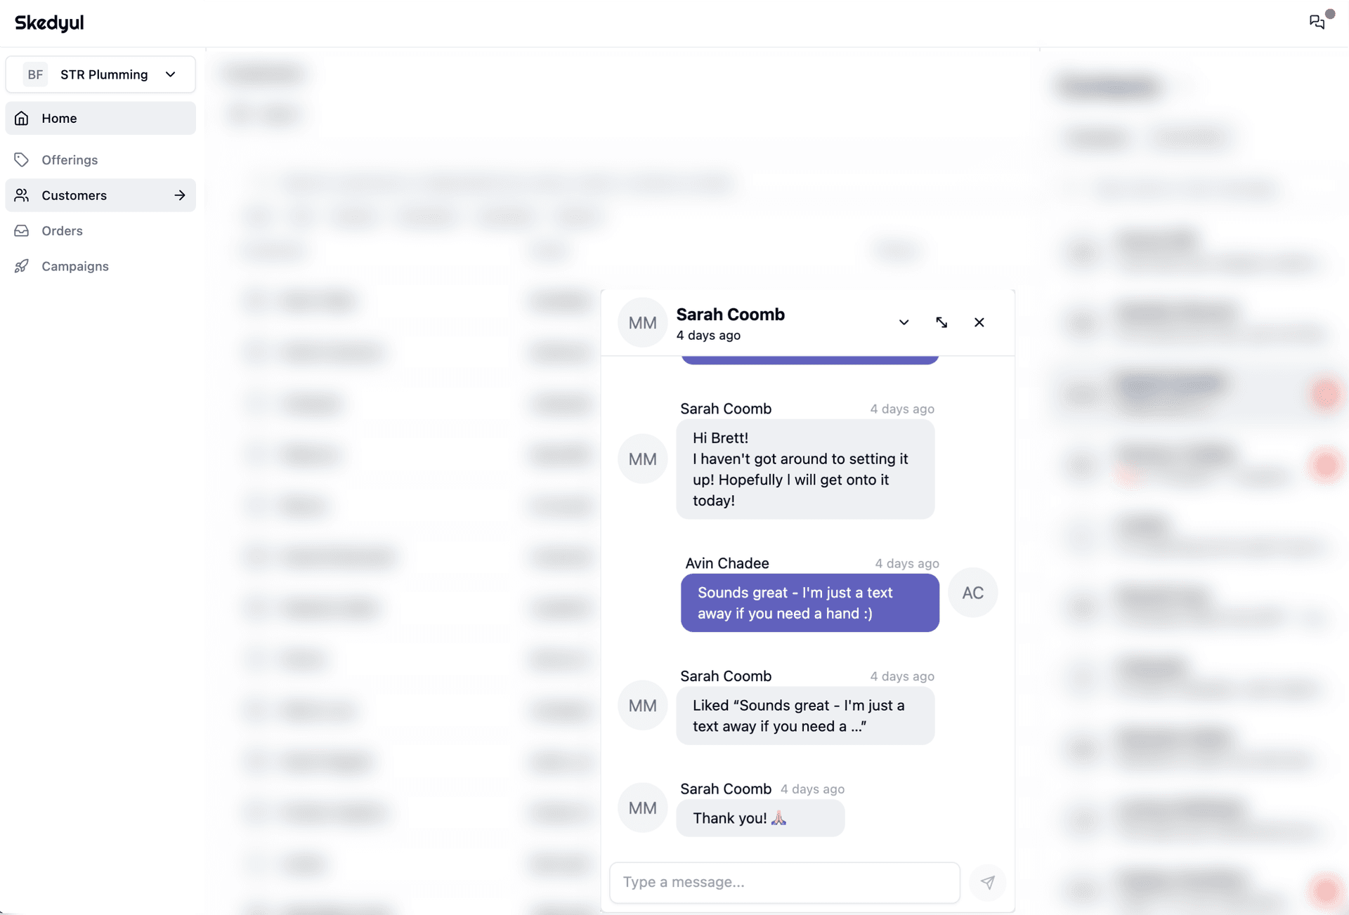
Task: Click the Orders gift/box icon
Action: pos(22,231)
